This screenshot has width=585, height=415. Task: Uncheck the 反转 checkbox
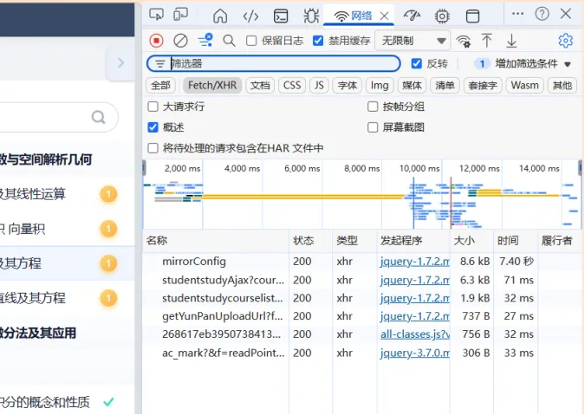point(416,63)
